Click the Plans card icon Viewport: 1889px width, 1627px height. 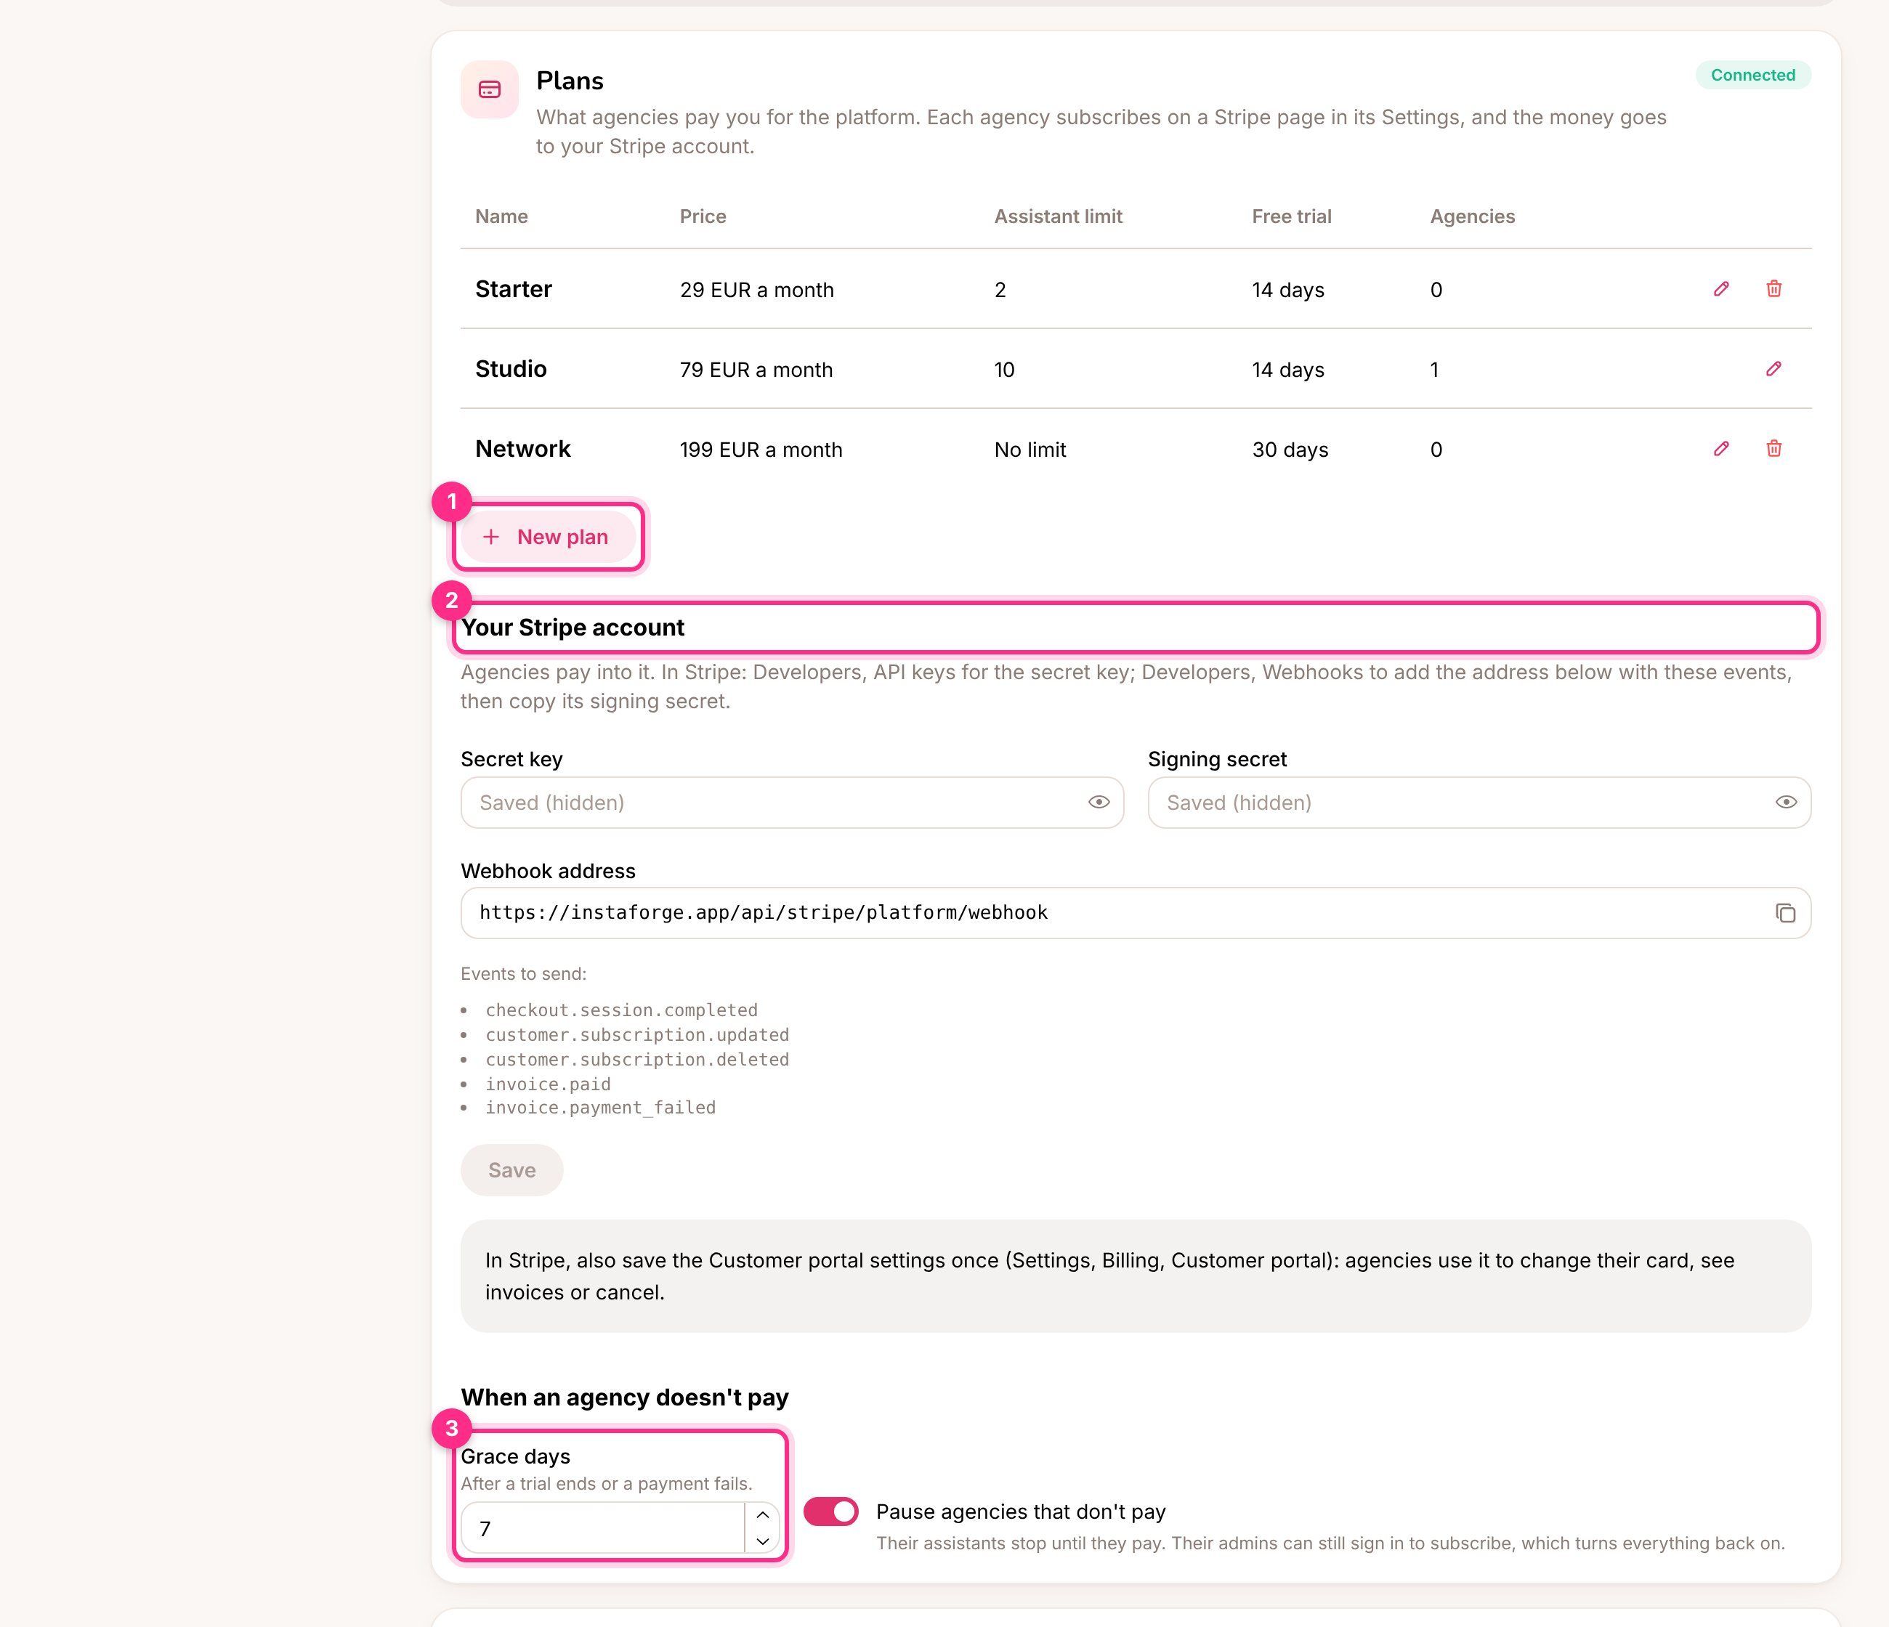490,89
